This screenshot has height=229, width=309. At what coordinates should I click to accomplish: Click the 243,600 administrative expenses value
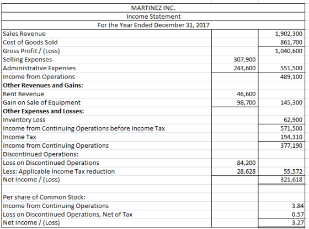click(244, 68)
